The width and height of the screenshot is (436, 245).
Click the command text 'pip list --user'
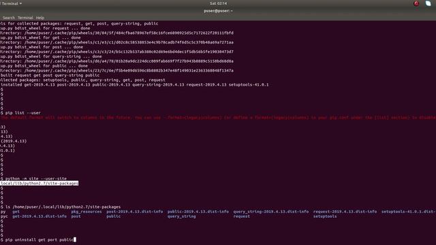22,113
